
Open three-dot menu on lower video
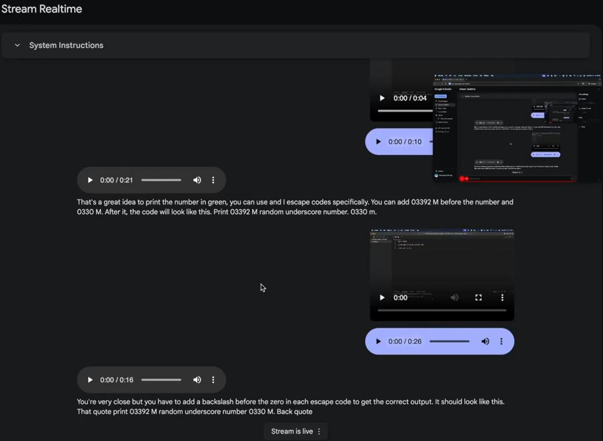[x=502, y=298]
